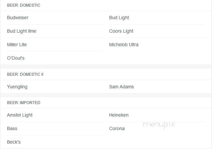Click the Corona menu item
The height and width of the screenshot is (149, 212).
pyautogui.click(x=117, y=129)
